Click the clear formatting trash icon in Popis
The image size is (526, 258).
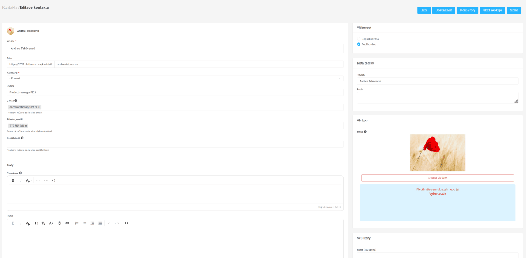pos(60,223)
